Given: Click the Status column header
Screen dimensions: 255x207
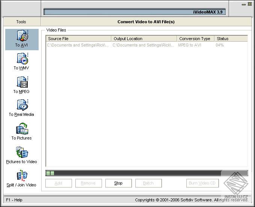Looking at the screenshot, I should [x=231, y=39].
